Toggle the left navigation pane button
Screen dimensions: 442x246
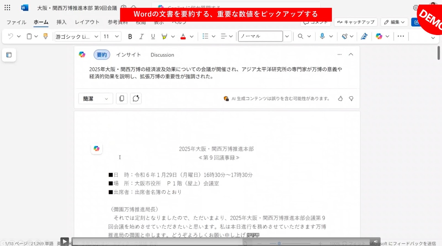(9, 55)
